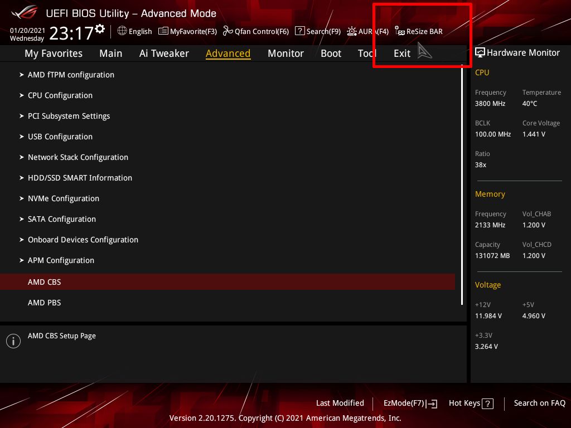The width and height of the screenshot is (571, 428).
Task: Expand CPU Configuration arrow
Action: point(22,95)
